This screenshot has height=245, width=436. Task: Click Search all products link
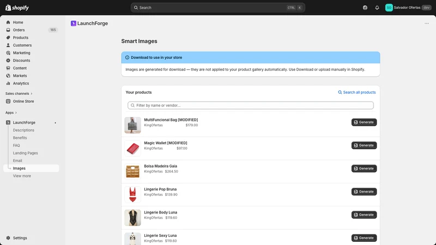pos(357,92)
